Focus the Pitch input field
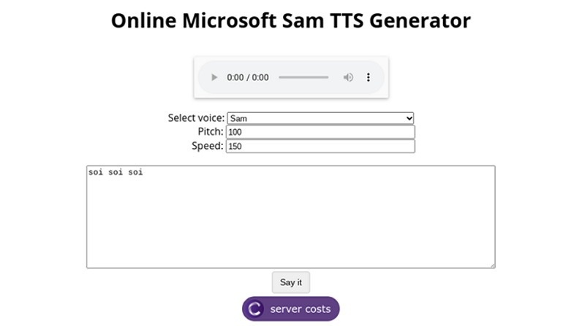 tap(320, 132)
